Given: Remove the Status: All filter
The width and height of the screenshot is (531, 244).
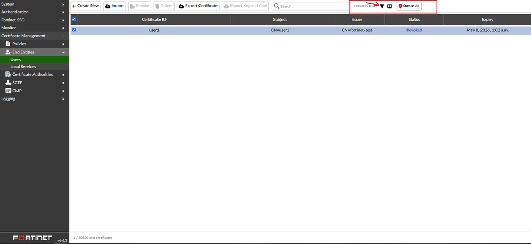Looking at the screenshot, I should click(400, 6).
